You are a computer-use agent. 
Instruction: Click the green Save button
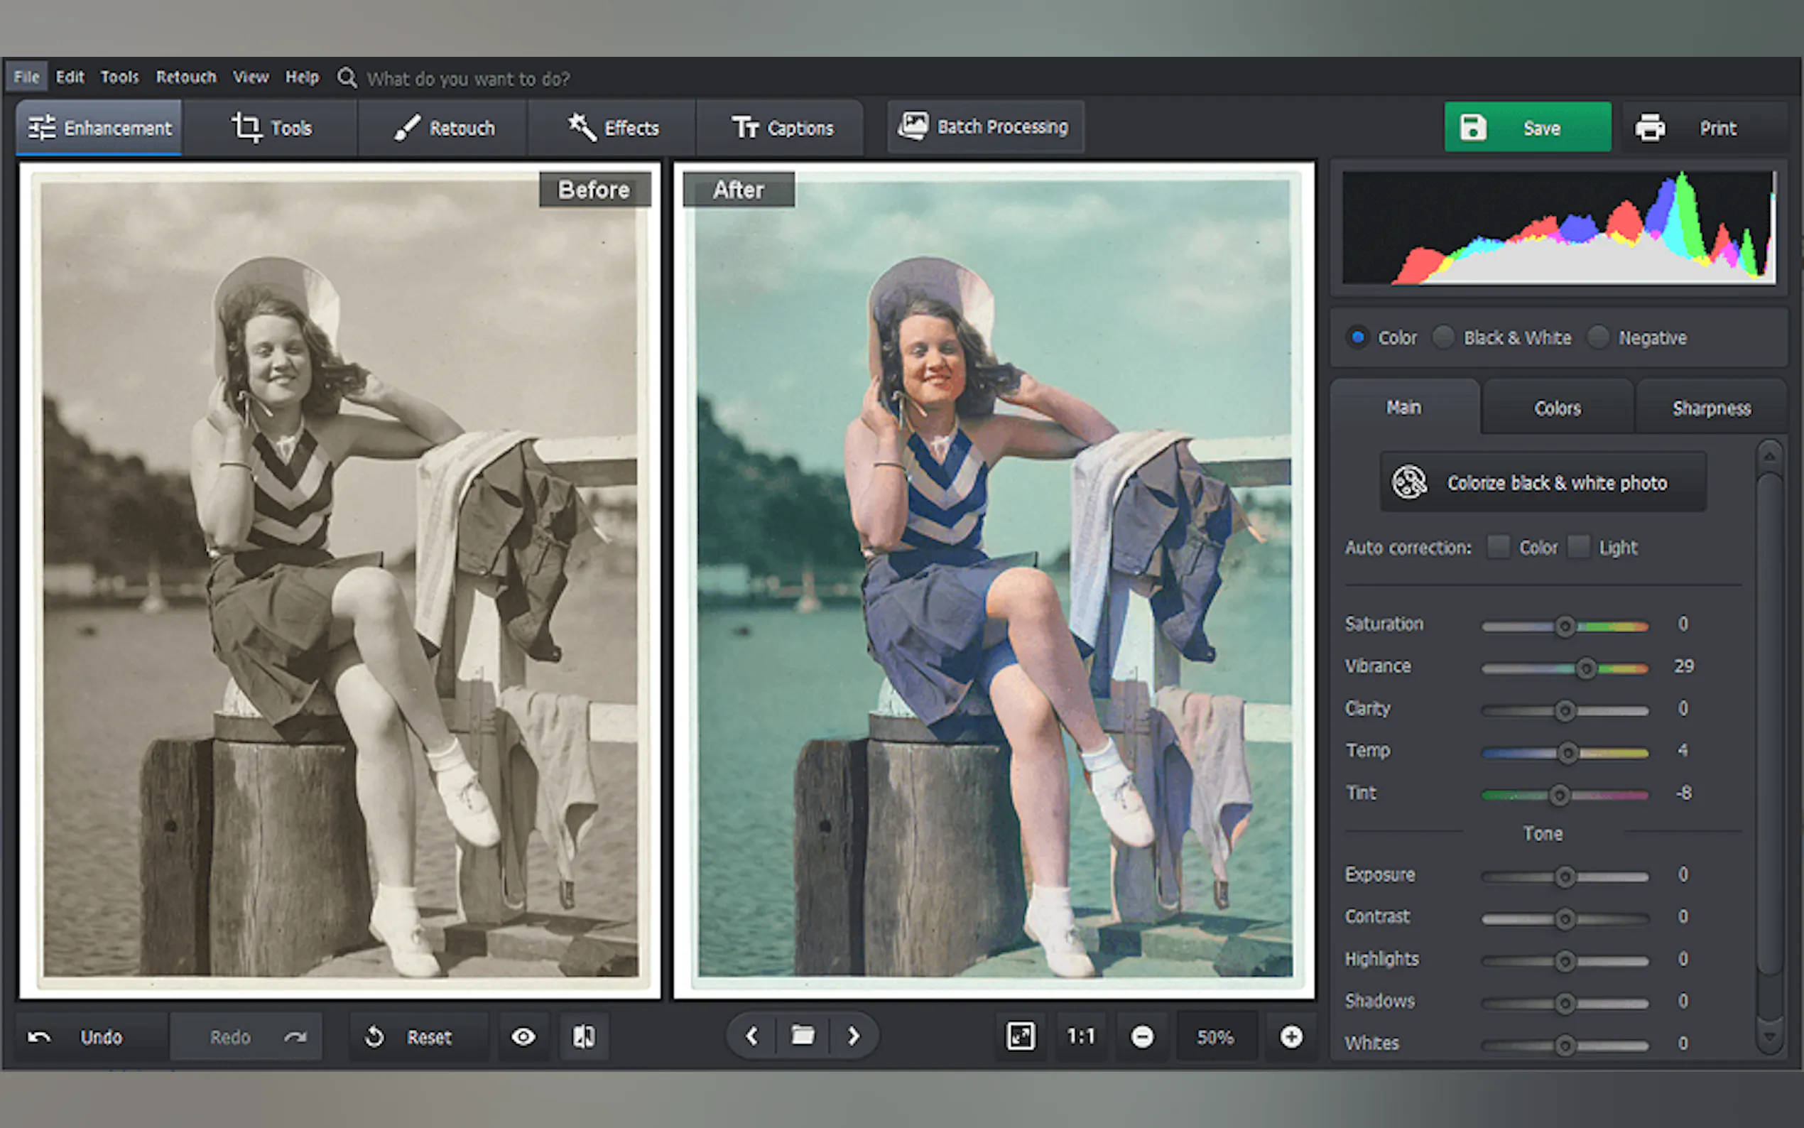point(1527,128)
